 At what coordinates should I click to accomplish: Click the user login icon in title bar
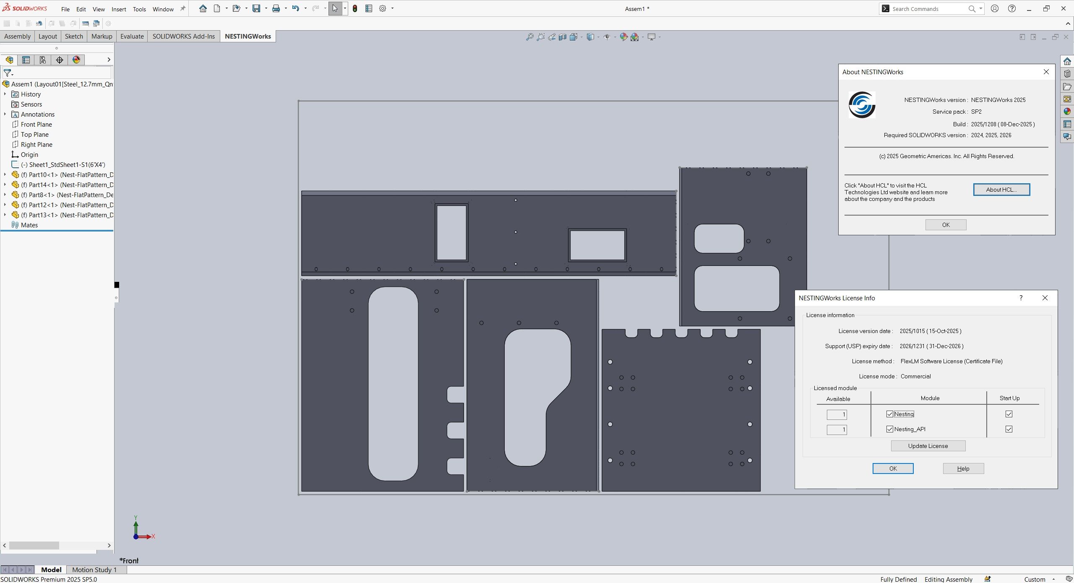(995, 8)
